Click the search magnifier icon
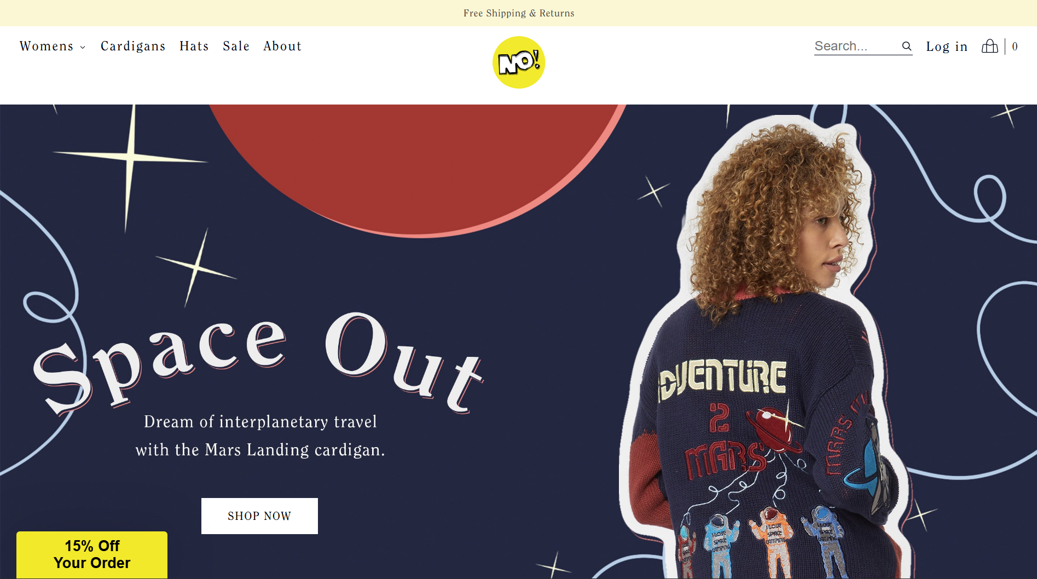Viewport: 1037px width, 579px height. [x=906, y=47]
